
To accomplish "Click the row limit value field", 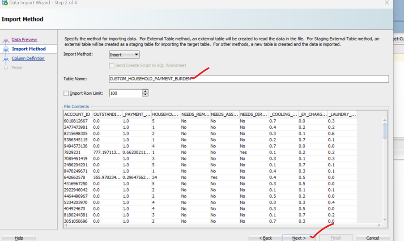I will pyautogui.click(x=125, y=93).
